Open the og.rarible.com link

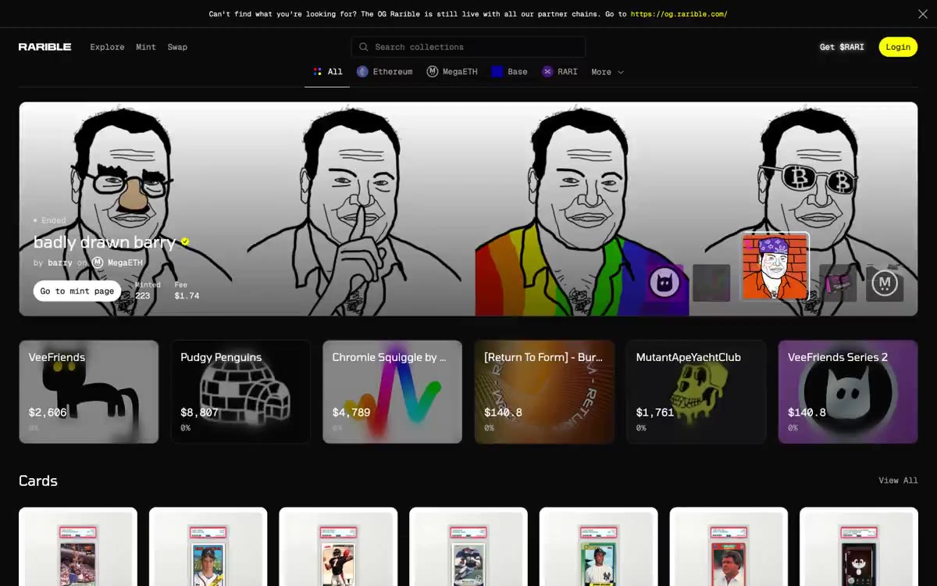[x=679, y=14]
